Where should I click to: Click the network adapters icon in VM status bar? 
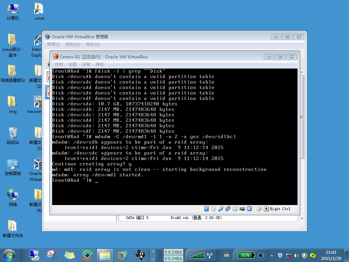click(228, 209)
